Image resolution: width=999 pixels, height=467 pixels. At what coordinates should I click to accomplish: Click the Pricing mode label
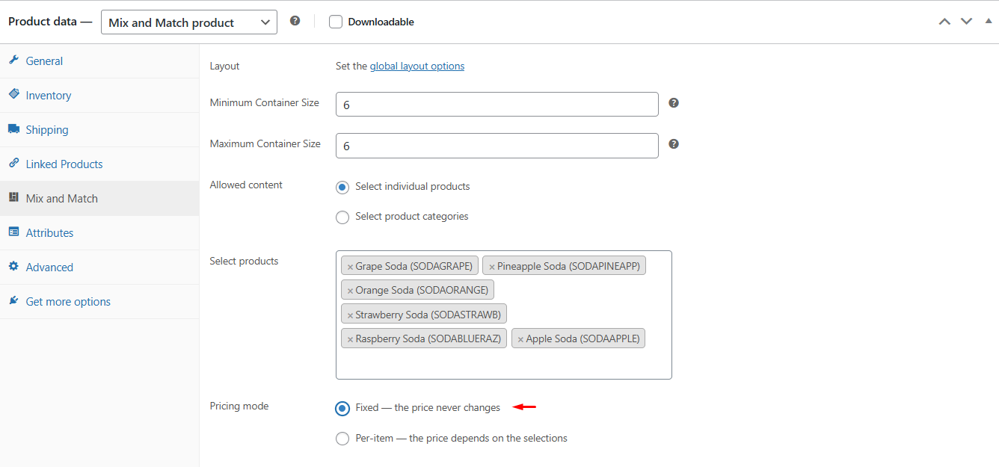point(239,406)
